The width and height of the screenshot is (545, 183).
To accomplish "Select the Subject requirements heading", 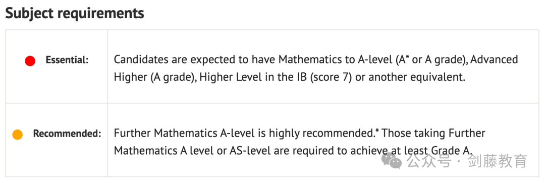I will pyautogui.click(x=75, y=13).
